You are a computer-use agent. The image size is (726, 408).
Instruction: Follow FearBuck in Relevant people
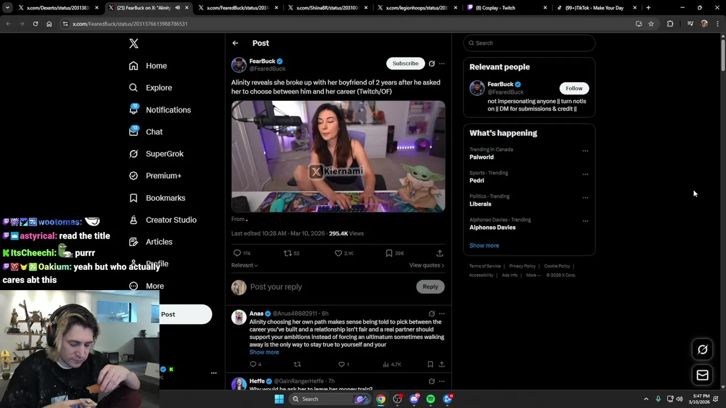pos(574,88)
